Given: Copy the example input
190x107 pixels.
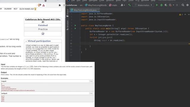Looking at the screenshot, I should [x=91, y=81].
